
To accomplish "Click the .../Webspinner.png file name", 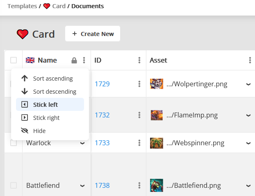I will tap(195, 143).
